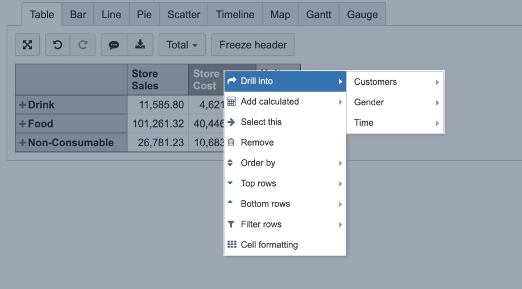Expand the Food row

pyautogui.click(x=23, y=124)
